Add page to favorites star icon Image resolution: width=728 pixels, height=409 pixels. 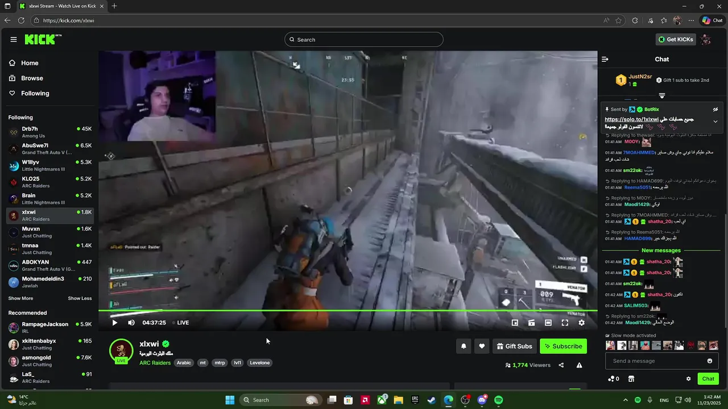pyautogui.click(x=618, y=20)
